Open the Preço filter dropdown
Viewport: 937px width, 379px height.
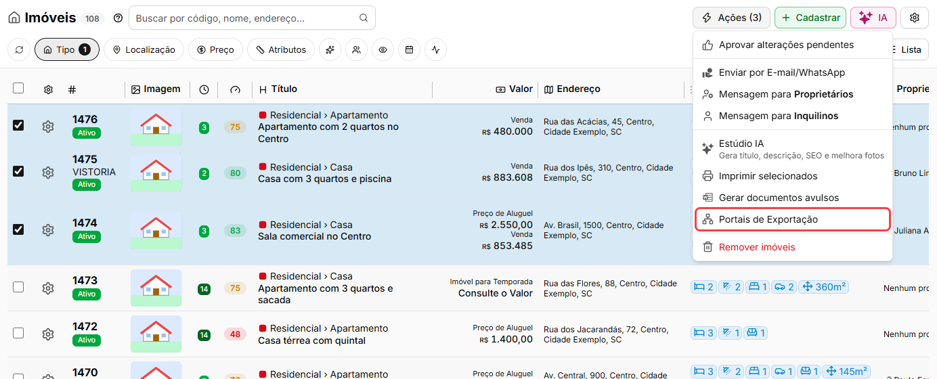click(x=215, y=49)
